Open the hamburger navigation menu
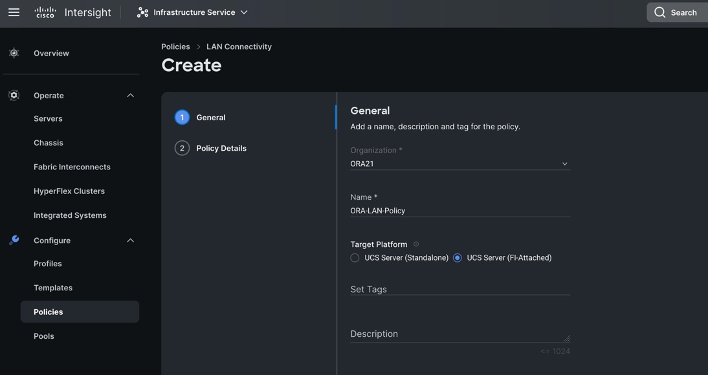This screenshot has width=708, height=375. tap(14, 12)
